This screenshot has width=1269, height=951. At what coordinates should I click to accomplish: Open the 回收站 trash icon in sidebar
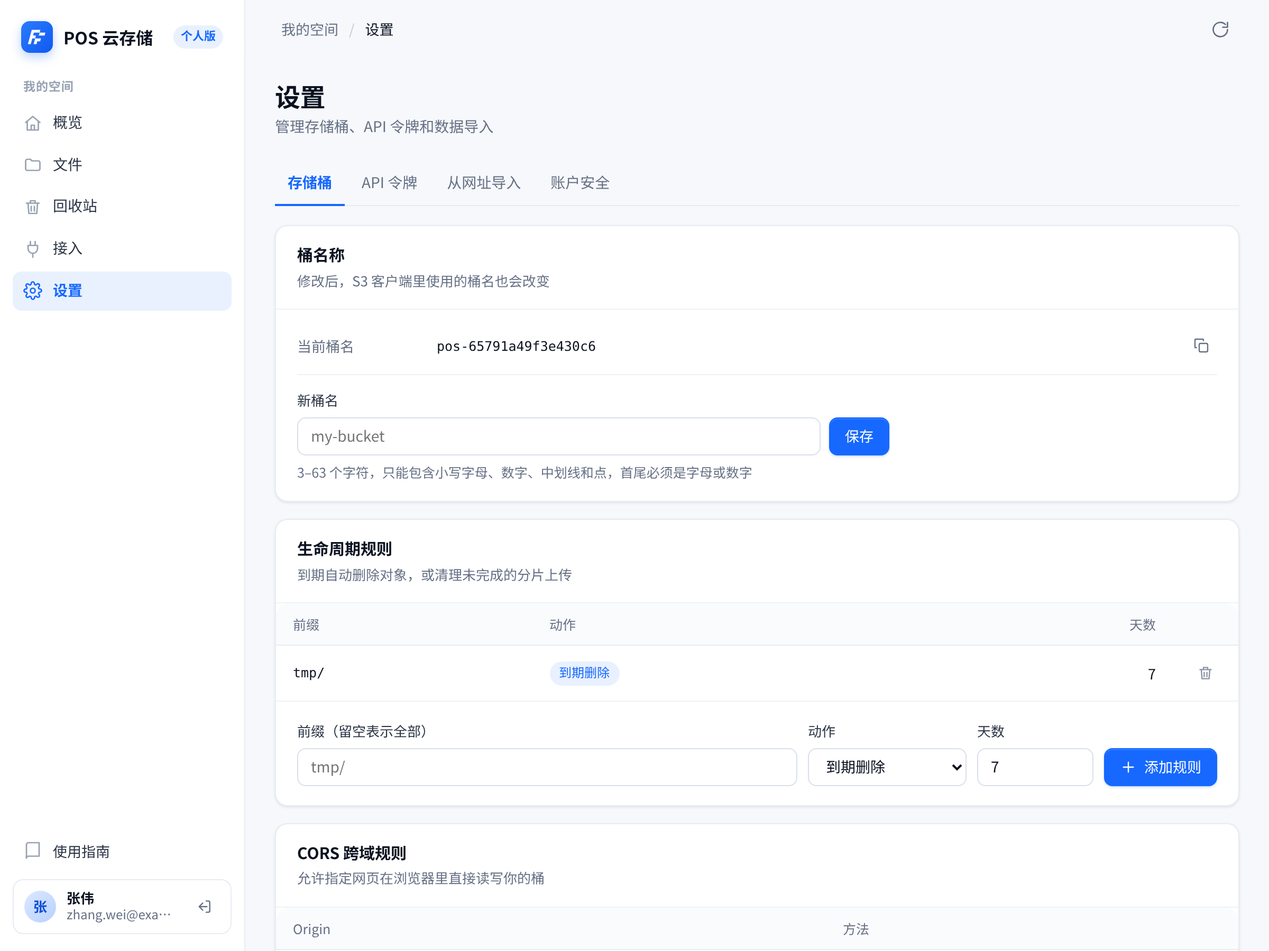[33, 207]
